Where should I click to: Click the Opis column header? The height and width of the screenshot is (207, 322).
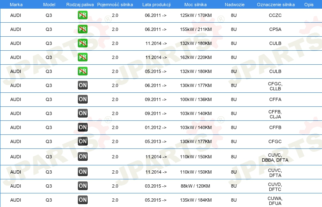coord(309,5)
